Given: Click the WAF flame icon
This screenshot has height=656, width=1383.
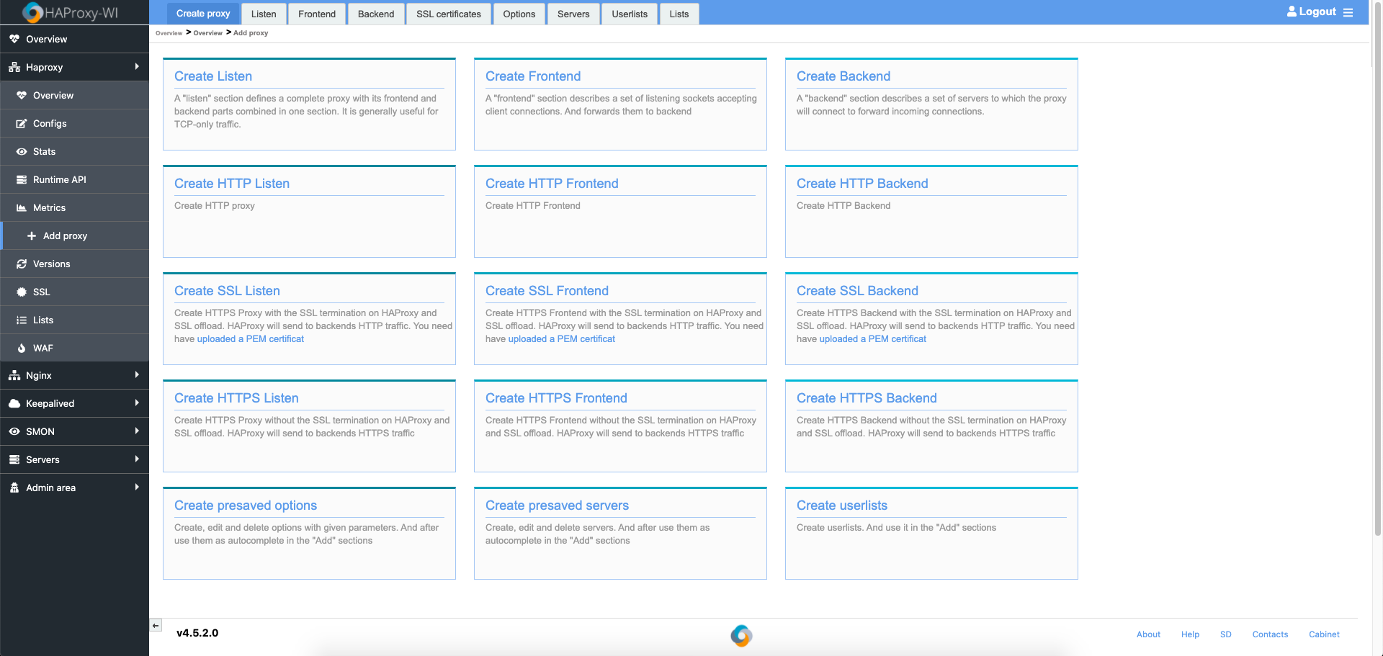Looking at the screenshot, I should tap(22, 348).
